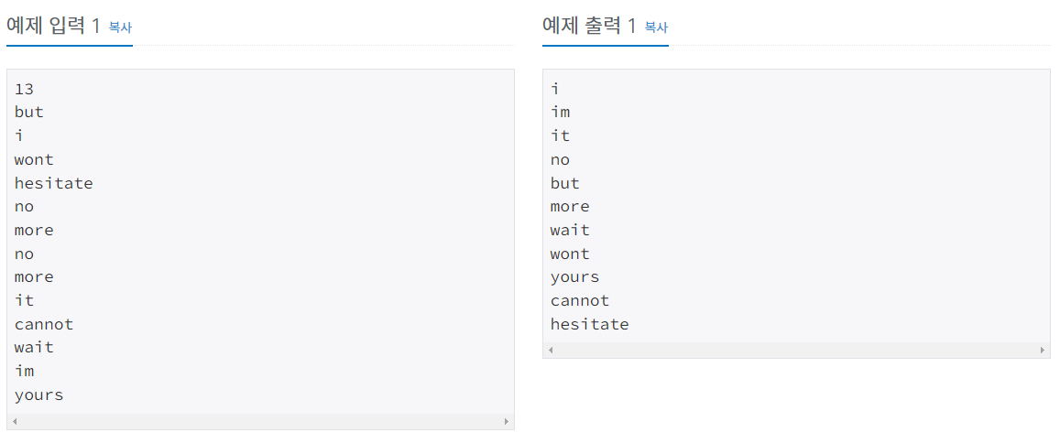Click the word 'but' in example input
This screenshot has height=443, width=1060.
click(x=29, y=112)
